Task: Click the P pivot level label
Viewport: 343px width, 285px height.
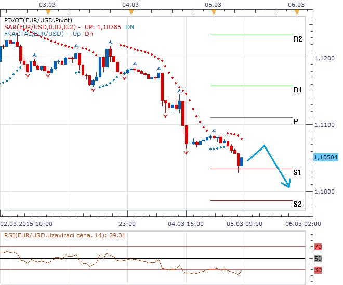Action: click(295, 121)
